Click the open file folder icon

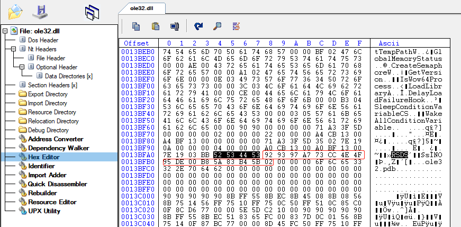coord(15,12)
